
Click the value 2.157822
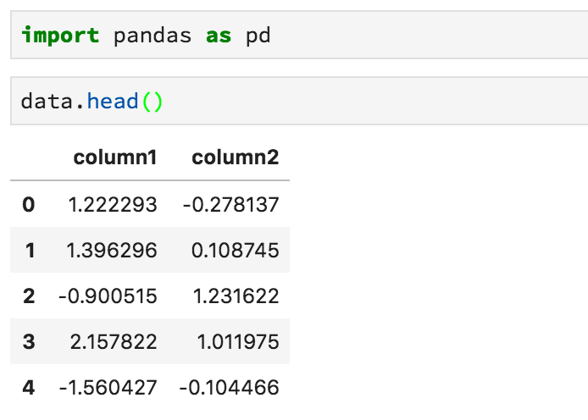click(x=114, y=342)
